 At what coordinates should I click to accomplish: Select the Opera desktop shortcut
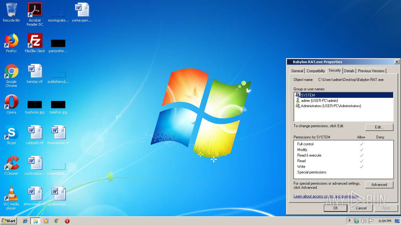11,104
